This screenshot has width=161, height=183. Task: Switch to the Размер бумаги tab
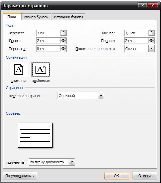coord(36,17)
